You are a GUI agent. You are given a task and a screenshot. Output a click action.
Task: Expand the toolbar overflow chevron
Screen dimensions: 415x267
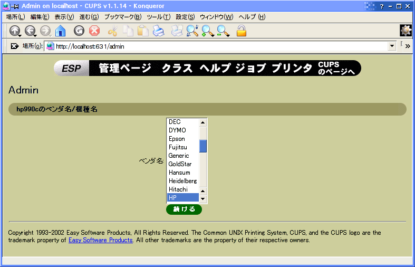[x=408, y=46]
